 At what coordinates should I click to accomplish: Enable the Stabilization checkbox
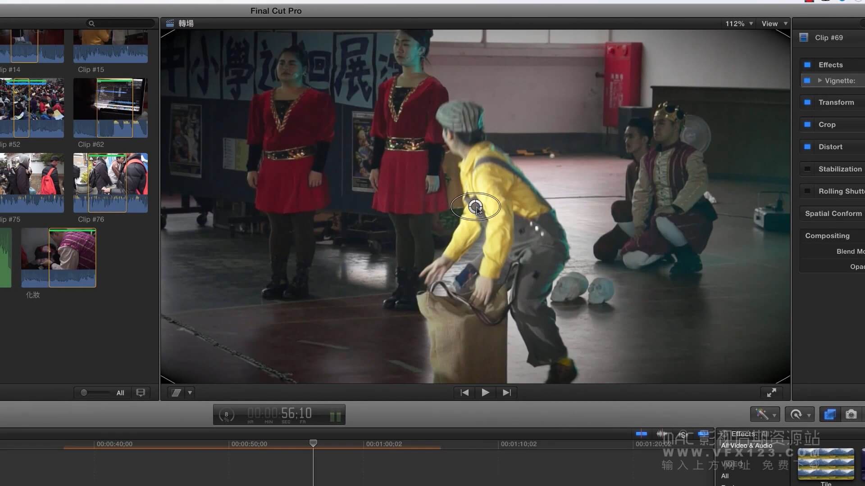coord(807,169)
